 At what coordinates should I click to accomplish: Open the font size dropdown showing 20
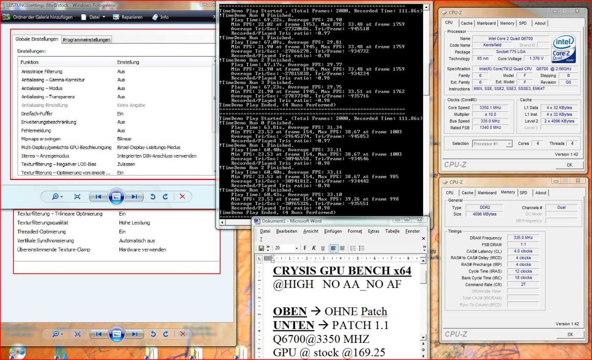coord(296,248)
